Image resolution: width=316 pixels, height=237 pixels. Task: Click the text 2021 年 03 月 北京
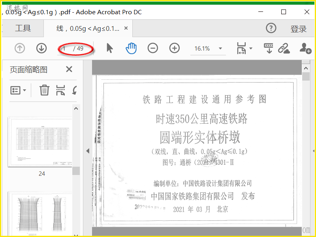point(201,209)
